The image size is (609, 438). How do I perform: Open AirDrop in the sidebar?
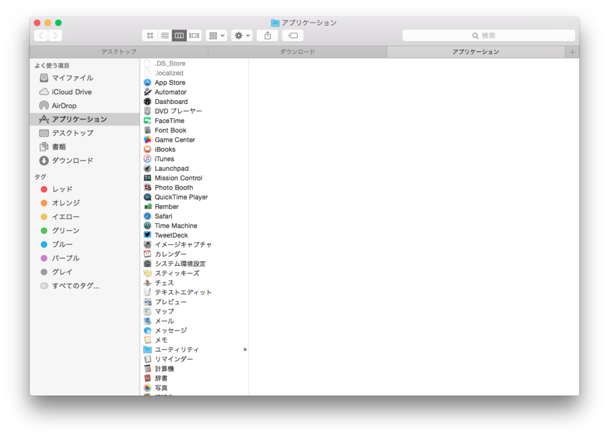click(x=84, y=106)
